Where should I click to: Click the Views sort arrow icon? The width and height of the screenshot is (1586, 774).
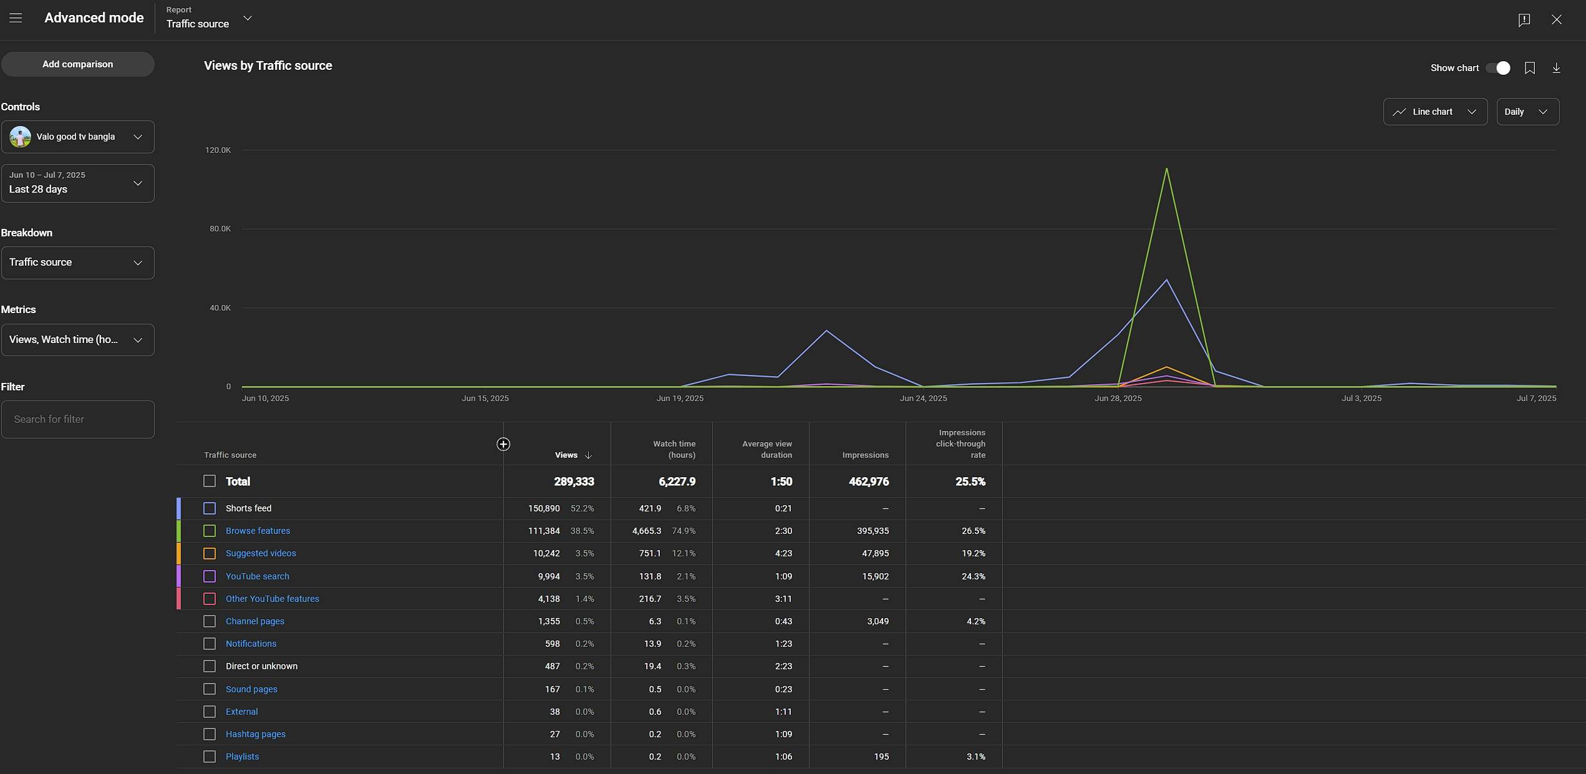tap(588, 455)
